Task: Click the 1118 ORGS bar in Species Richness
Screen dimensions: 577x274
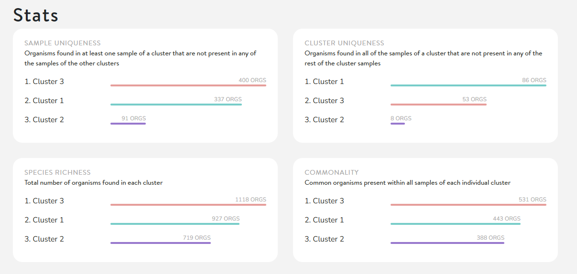Action: point(188,205)
